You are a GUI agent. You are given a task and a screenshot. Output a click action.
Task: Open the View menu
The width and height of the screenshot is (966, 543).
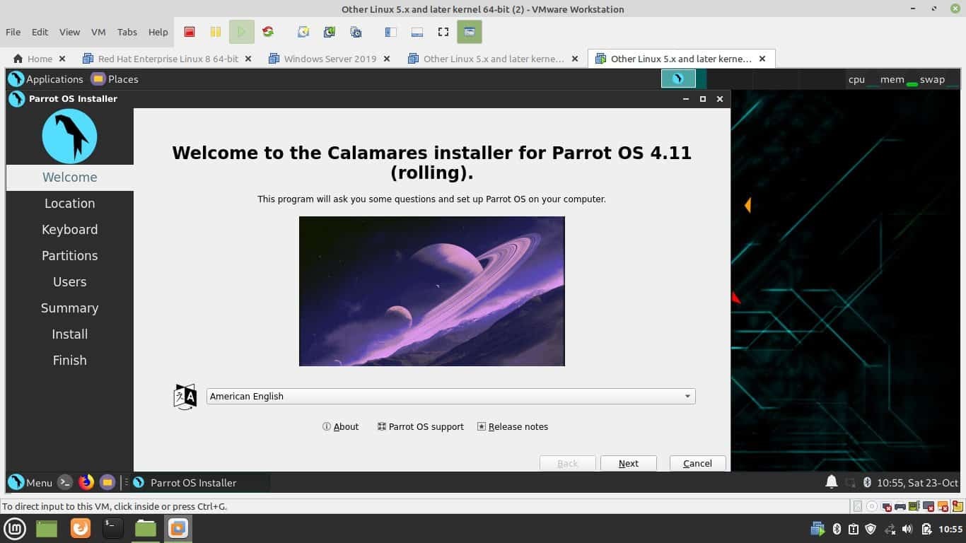(x=69, y=32)
